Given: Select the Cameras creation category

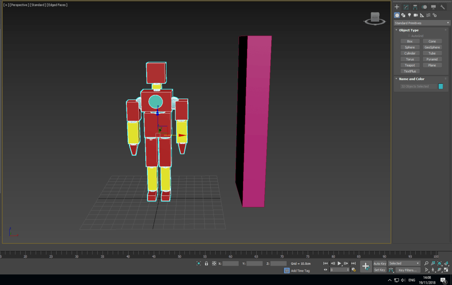Looking at the screenshot, I should (416, 15).
